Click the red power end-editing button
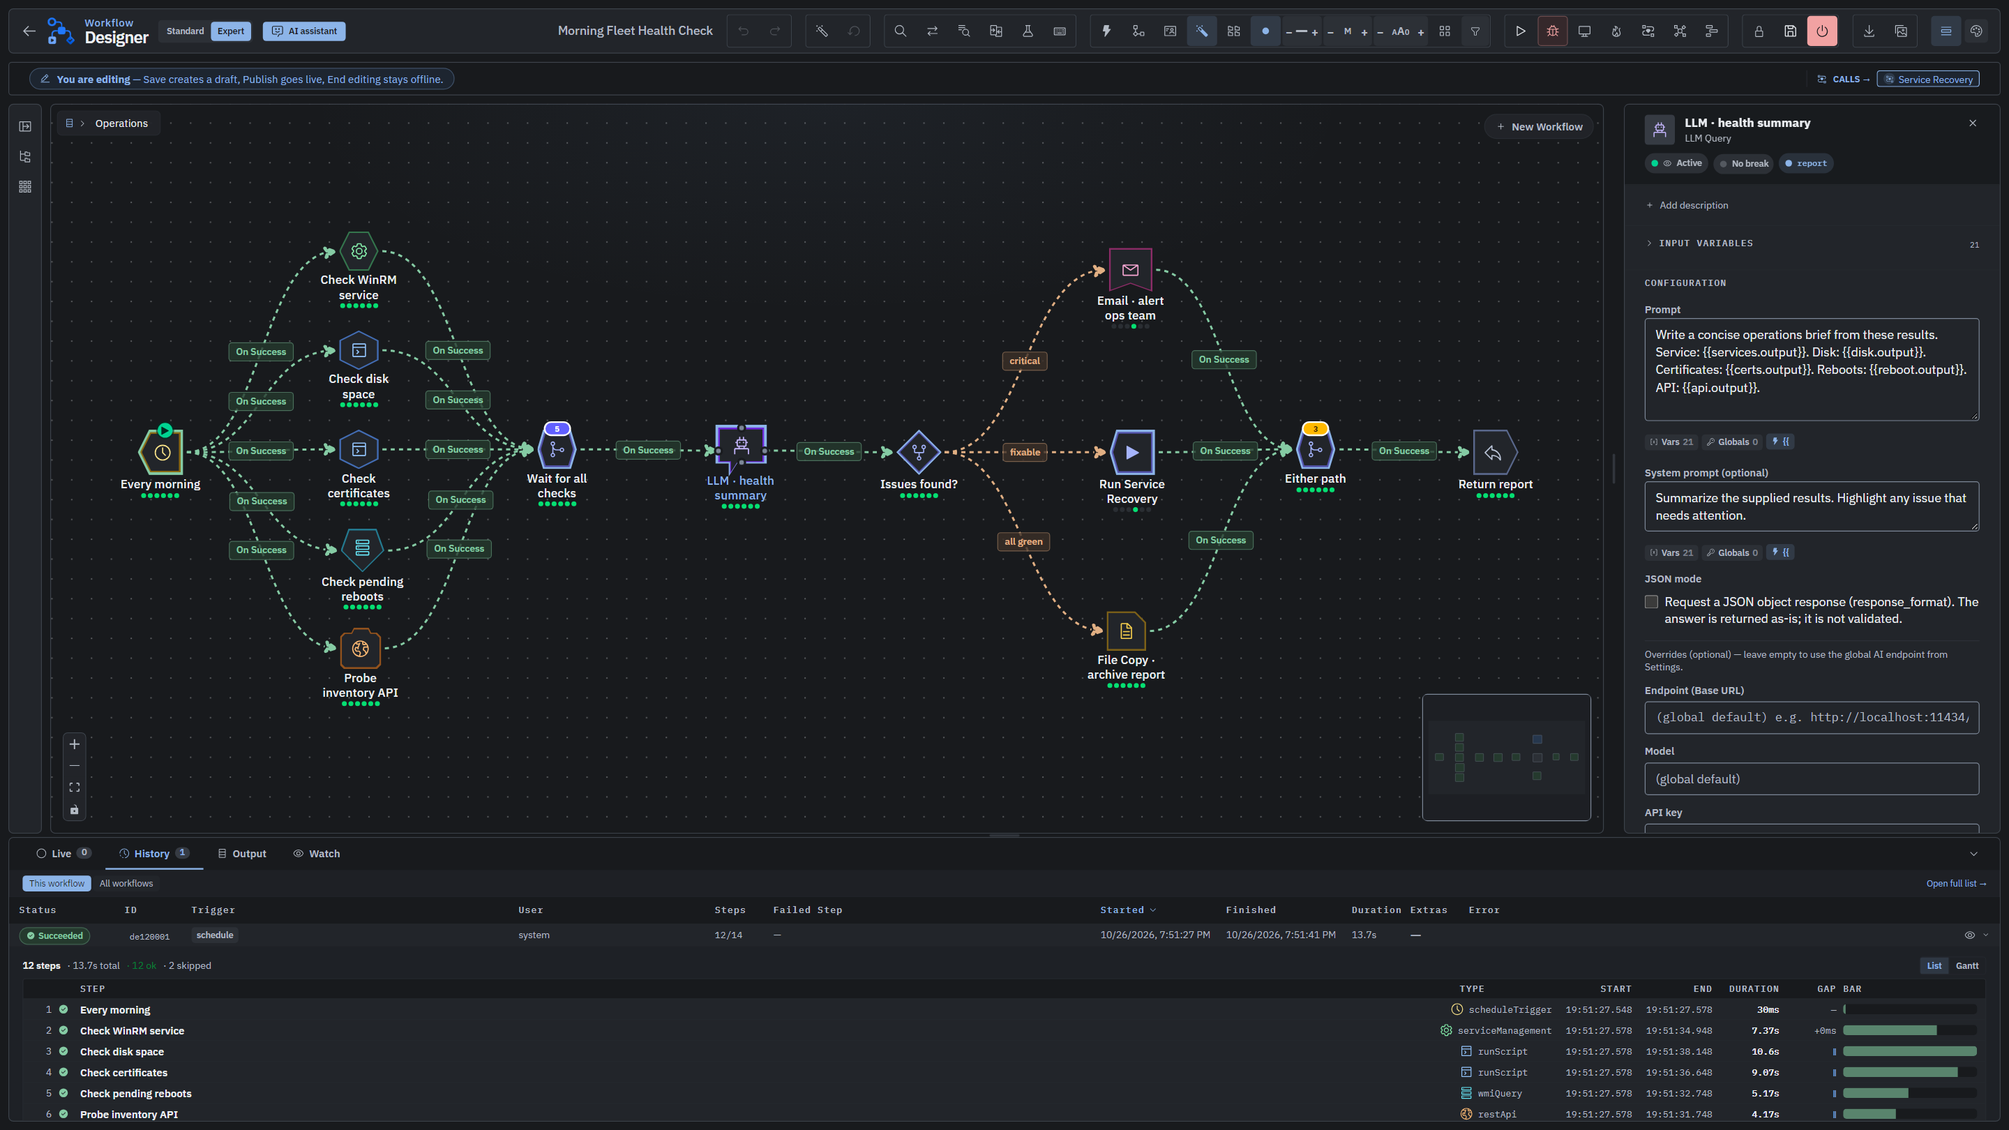 [1822, 31]
